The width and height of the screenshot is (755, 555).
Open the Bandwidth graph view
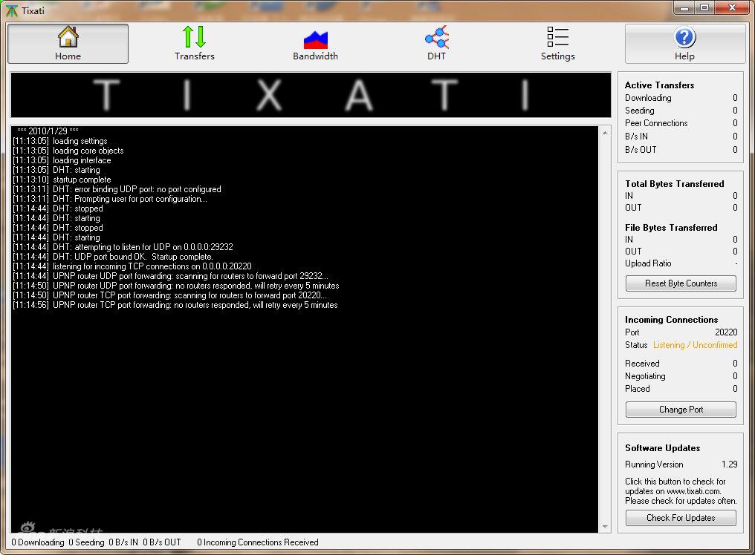tap(315, 44)
